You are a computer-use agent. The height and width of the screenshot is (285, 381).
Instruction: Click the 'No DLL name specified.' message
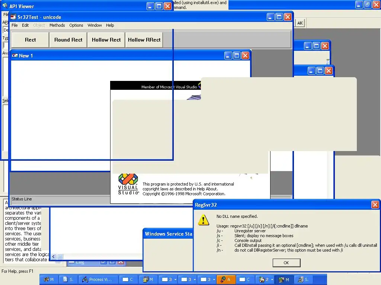237,216
